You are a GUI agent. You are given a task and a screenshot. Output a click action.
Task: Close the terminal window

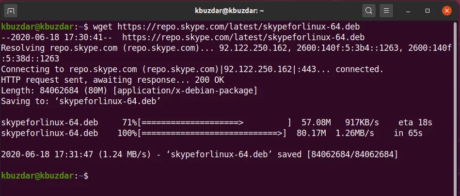447,11
